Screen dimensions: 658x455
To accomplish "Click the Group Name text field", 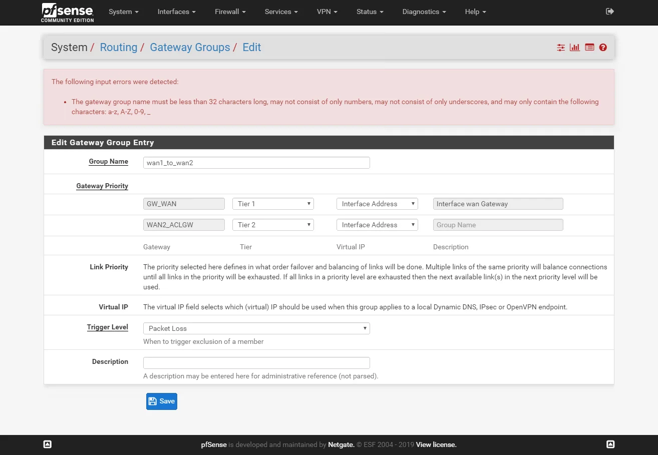I will (256, 163).
